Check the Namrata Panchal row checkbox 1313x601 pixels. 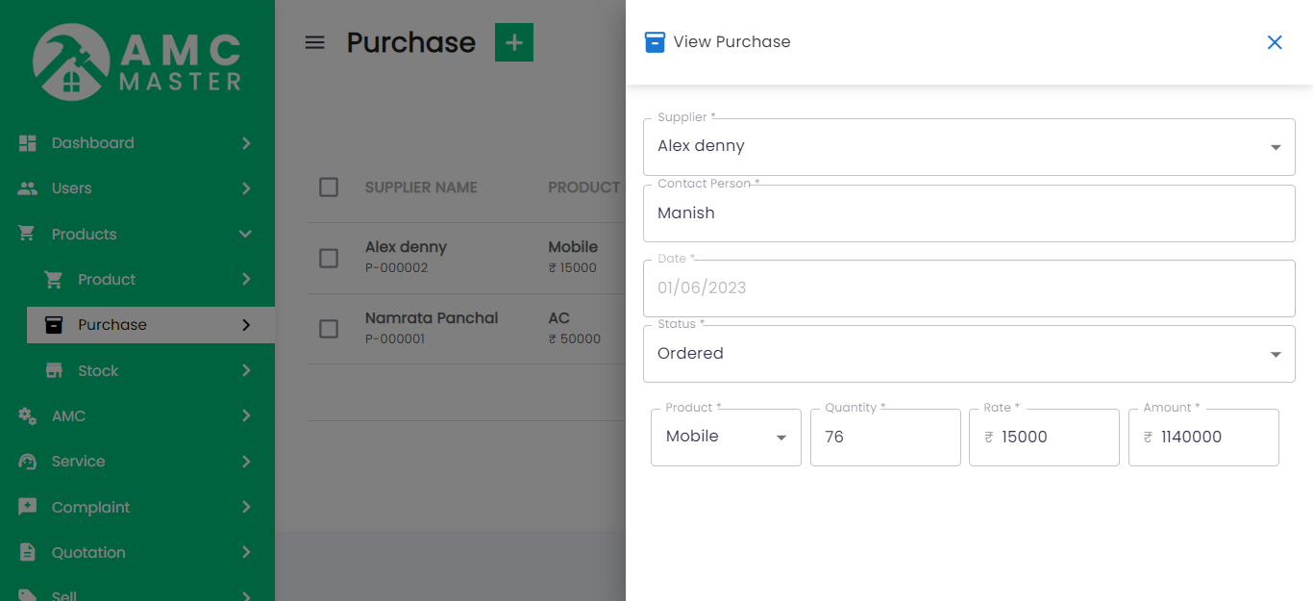329,329
